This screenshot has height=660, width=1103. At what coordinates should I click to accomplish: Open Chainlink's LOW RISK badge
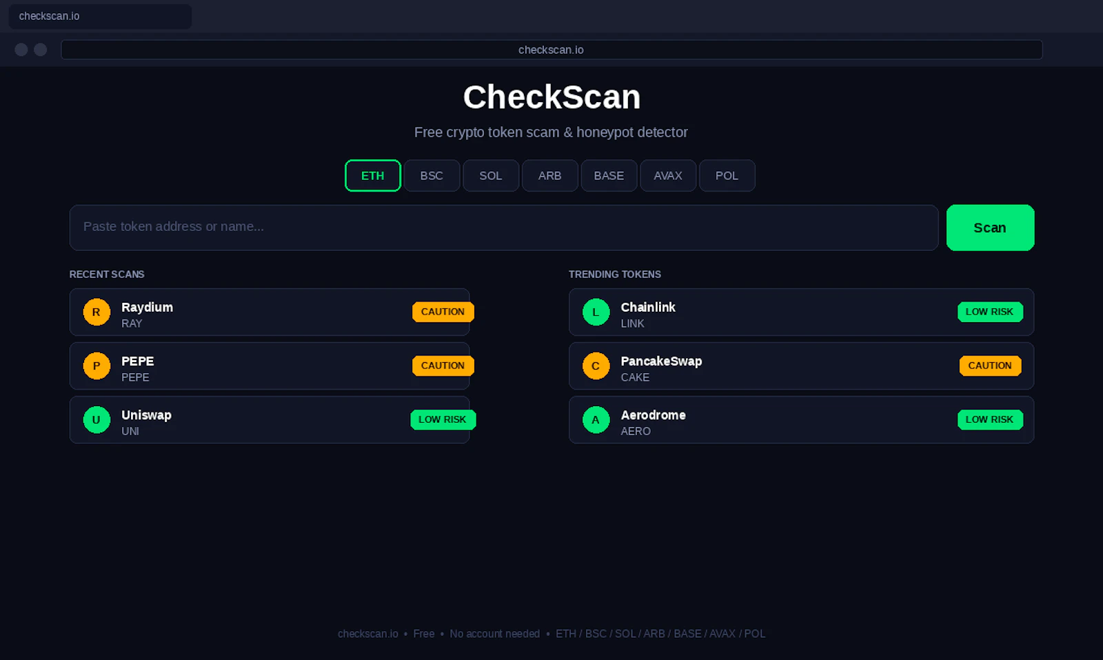point(990,312)
